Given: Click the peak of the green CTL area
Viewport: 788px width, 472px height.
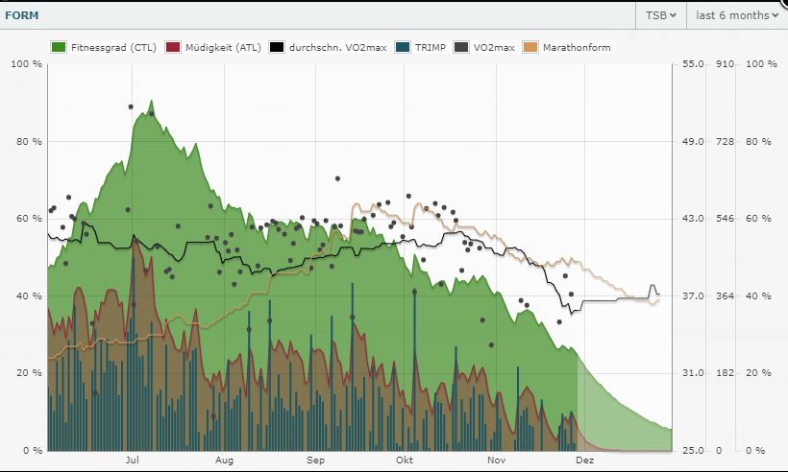Looking at the screenshot, I should coord(151,101).
